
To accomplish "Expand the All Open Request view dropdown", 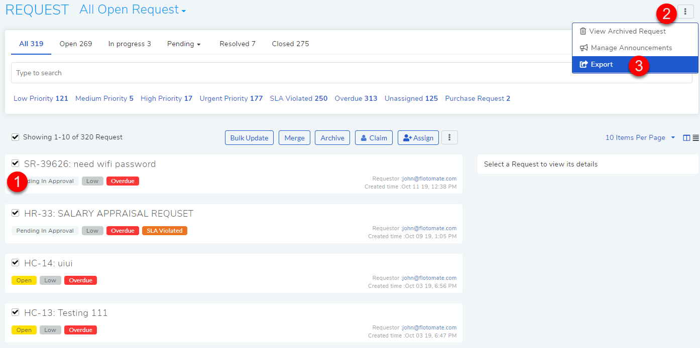I will click(133, 10).
